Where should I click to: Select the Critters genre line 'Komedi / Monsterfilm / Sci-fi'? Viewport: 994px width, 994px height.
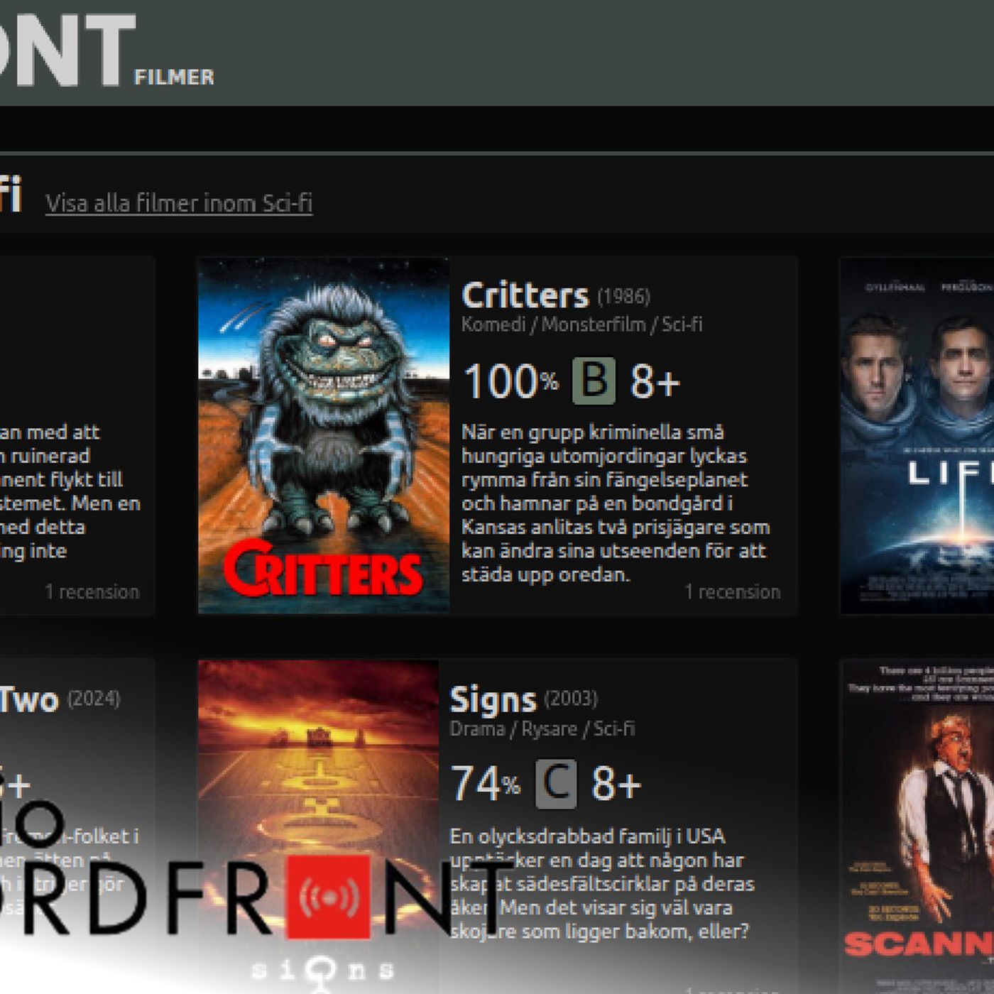[x=581, y=324]
